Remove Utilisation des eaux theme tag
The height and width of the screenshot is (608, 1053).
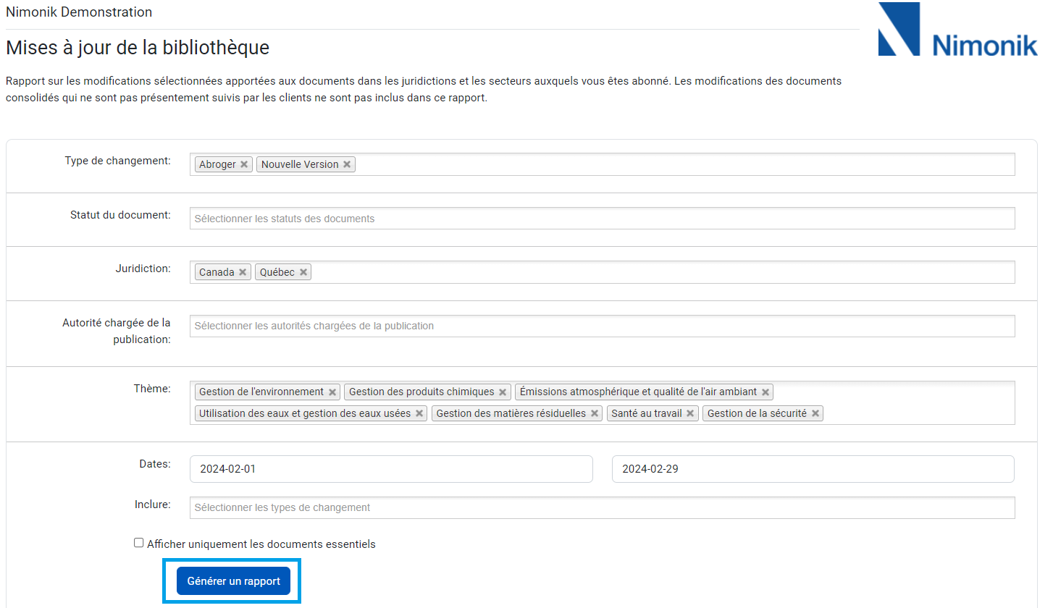pyautogui.click(x=419, y=414)
